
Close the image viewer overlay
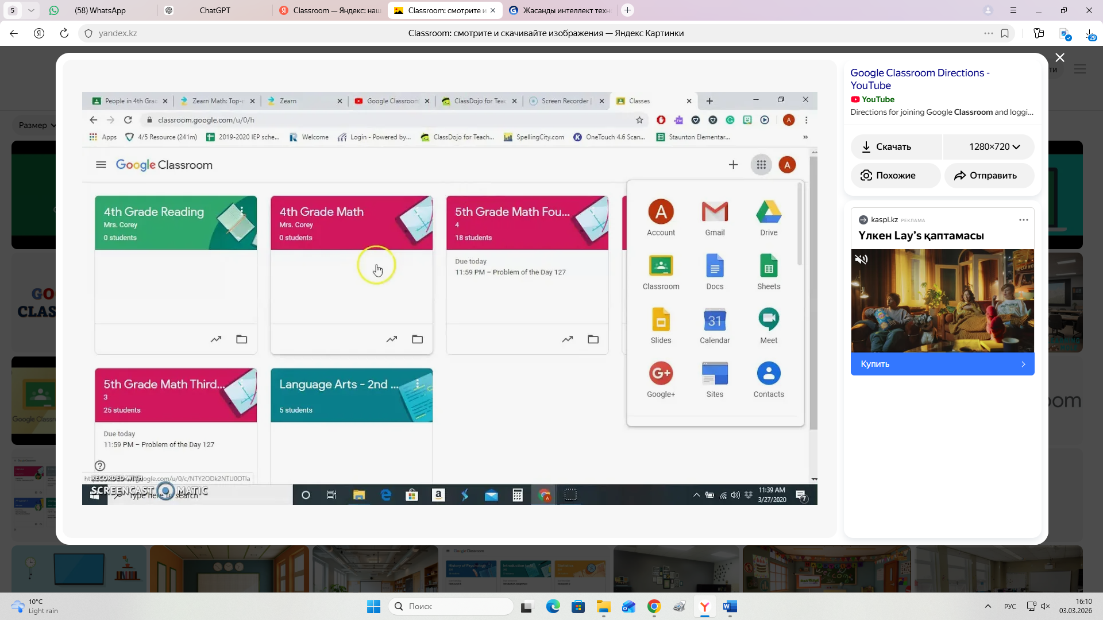click(1060, 57)
